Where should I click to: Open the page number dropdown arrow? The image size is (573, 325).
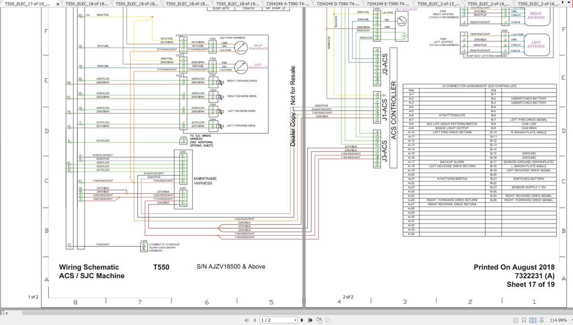click(296, 320)
